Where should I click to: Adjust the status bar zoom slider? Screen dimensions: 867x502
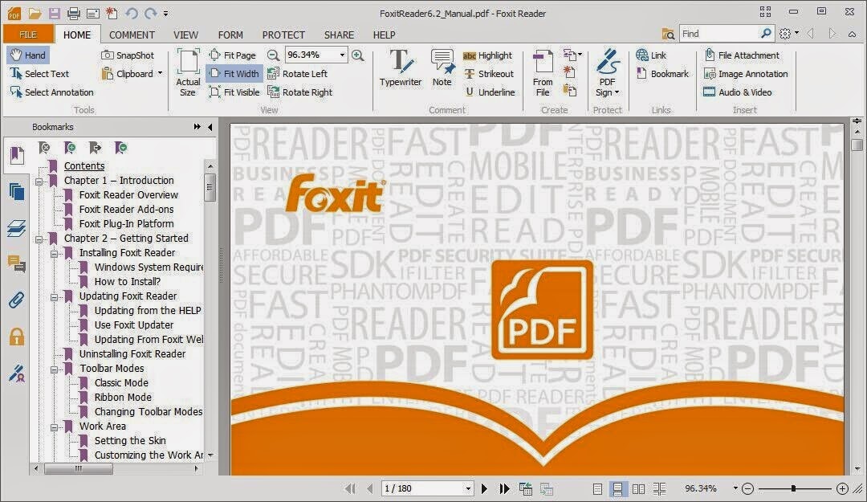pyautogui.click(x=794, y=488)
